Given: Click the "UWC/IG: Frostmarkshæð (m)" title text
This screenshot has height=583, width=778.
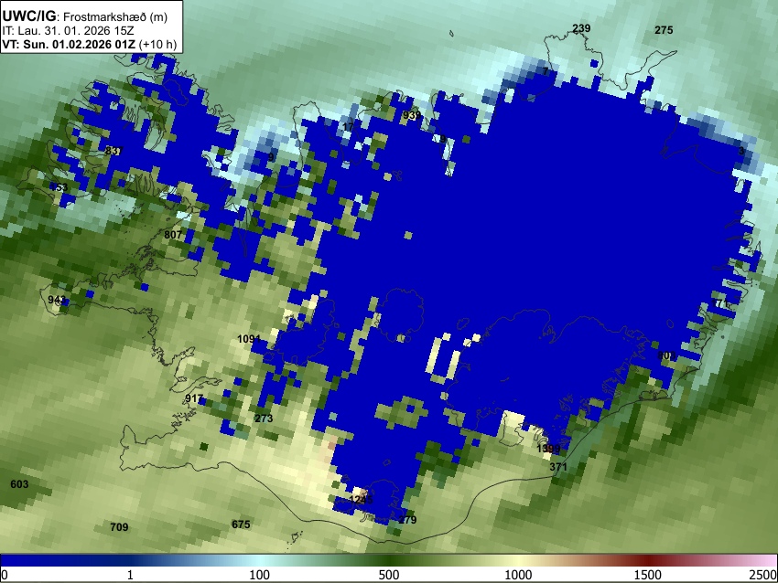Looking at the screenshot, I should 85,16.
